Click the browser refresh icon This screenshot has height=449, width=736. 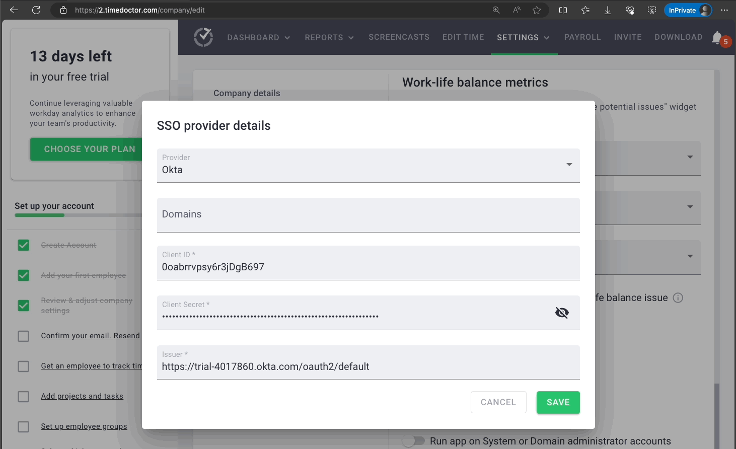[x=36, y=10]
